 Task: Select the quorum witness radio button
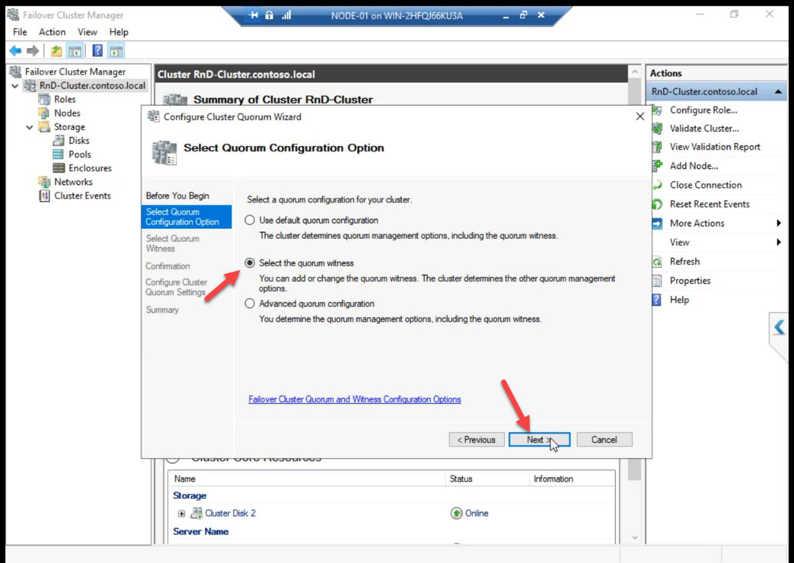(x=250, y=263)
